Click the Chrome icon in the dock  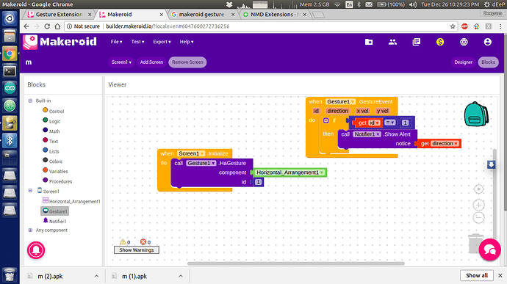coord(10,54)
